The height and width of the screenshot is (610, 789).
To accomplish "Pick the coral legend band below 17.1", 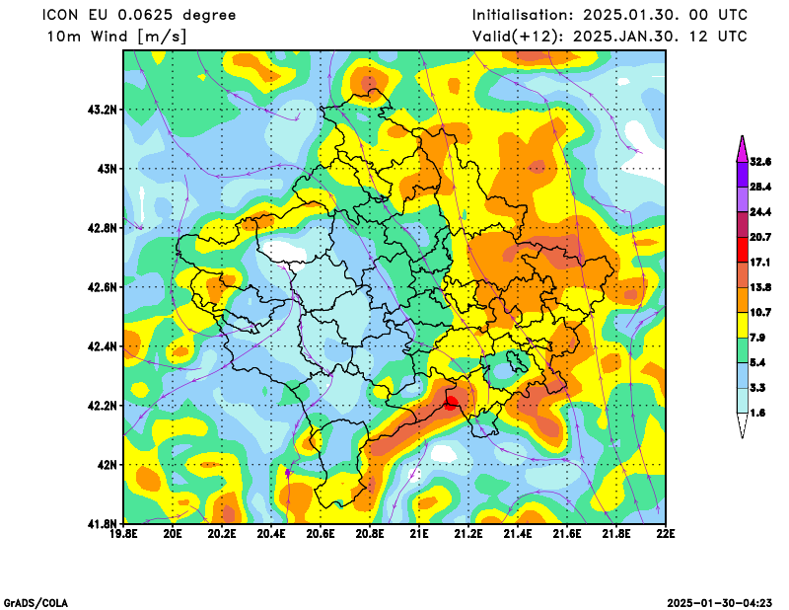I will (743, 275).
